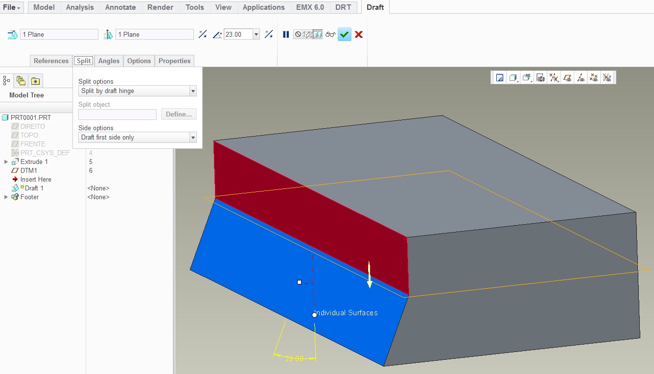This screenshot has width=654, height=374.
Task: Pause the Draft feature tool
Action: 286,34
